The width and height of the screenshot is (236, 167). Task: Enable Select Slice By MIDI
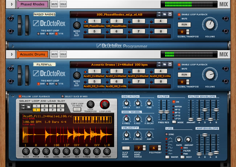pyautogui.click(x=62, y=96)
